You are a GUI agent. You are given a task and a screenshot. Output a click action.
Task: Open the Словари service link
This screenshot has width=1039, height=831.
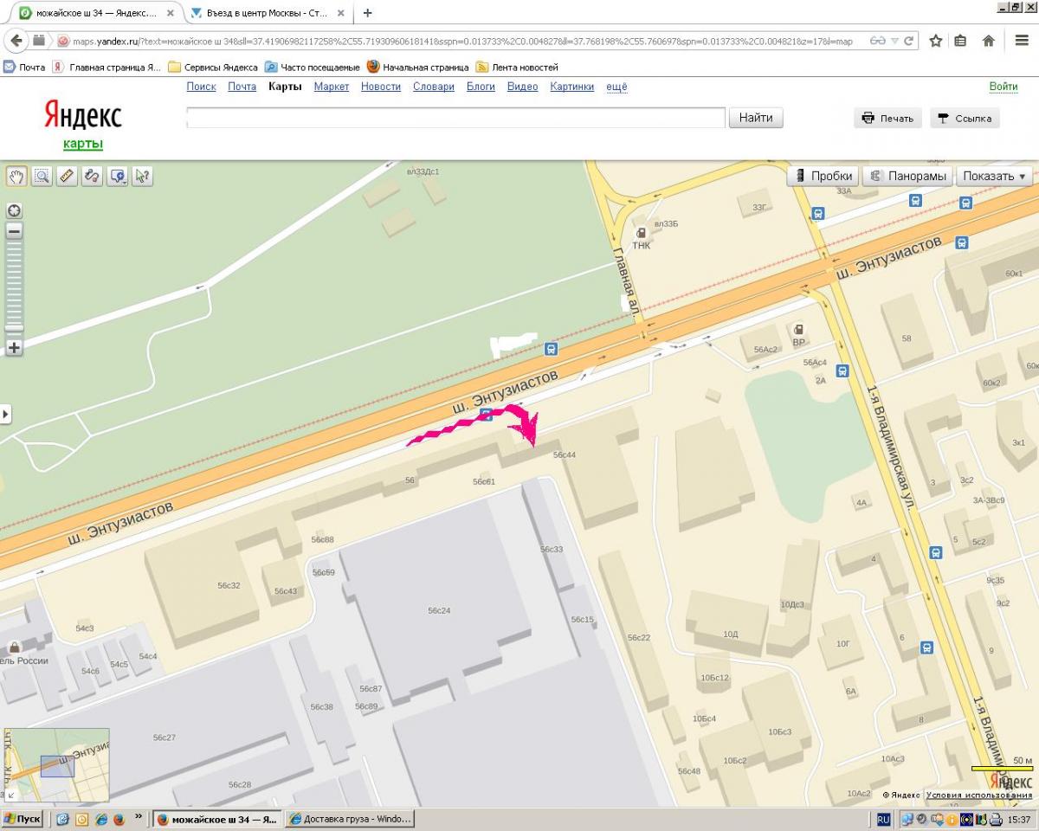[x=434, y=87]
